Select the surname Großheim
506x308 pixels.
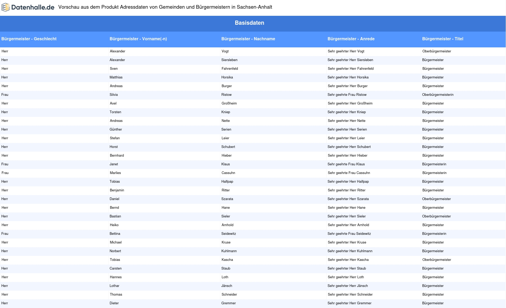(229, 103)
